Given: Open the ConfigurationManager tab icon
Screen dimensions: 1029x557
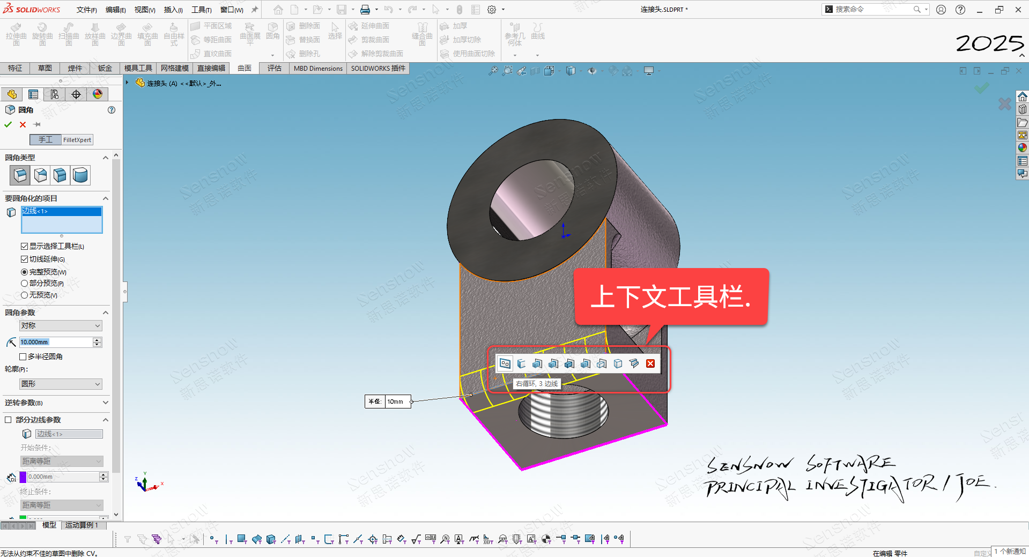Looking at the screenshot, I should point(55,94).
